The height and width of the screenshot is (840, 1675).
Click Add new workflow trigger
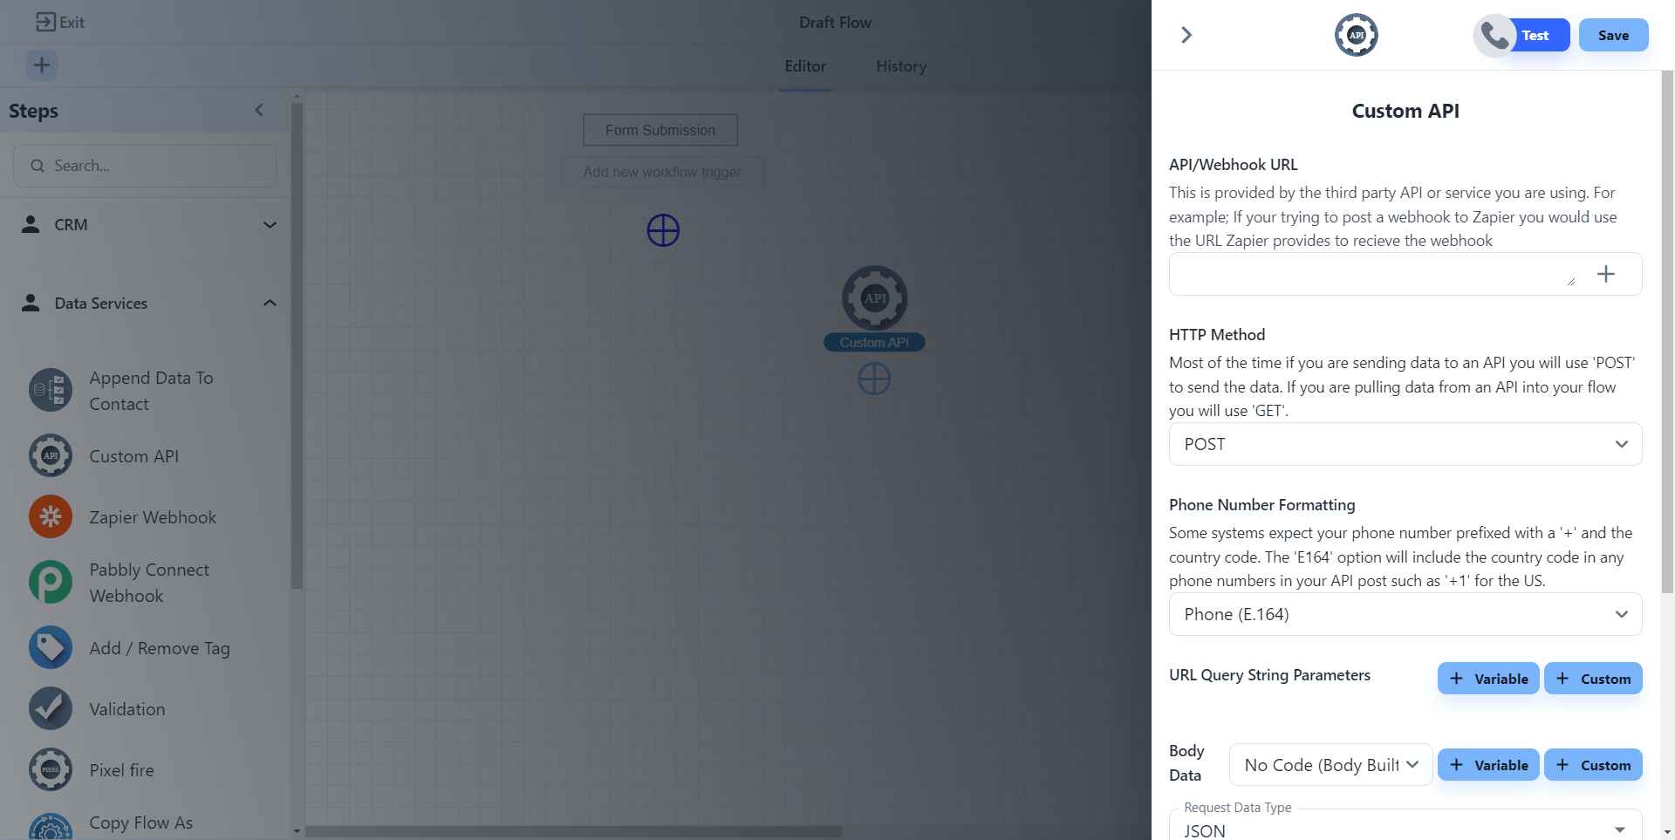click(x=662, y=172)
